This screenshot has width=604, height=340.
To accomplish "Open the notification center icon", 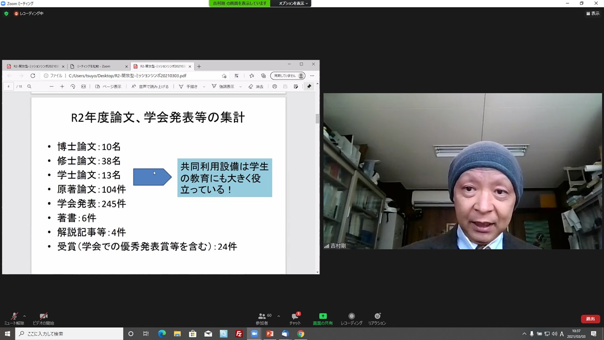I will pyautogui.click(x=594, y=333).
